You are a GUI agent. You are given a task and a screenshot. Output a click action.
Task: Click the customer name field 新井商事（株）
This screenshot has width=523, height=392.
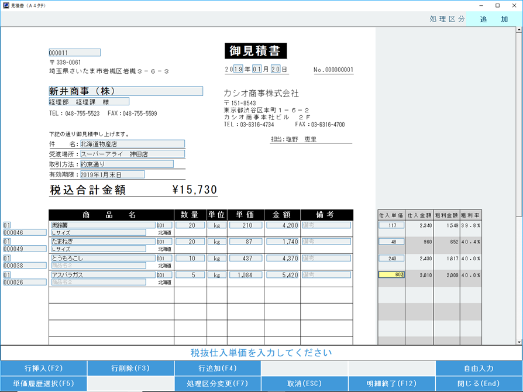126,91
